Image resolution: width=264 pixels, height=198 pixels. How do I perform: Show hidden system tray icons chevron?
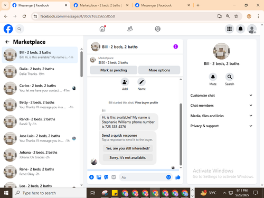pyautogui.click(x=224, y=193)
